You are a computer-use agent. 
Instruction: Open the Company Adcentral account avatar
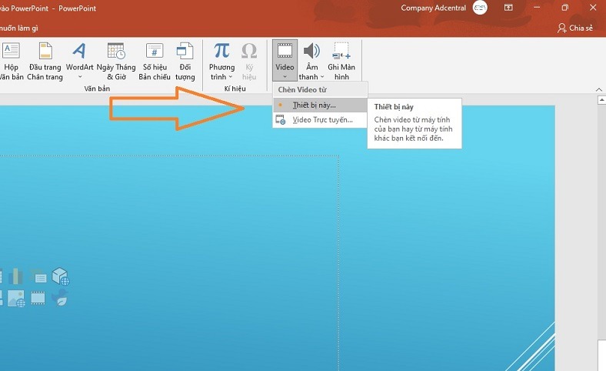pos(480,8)
